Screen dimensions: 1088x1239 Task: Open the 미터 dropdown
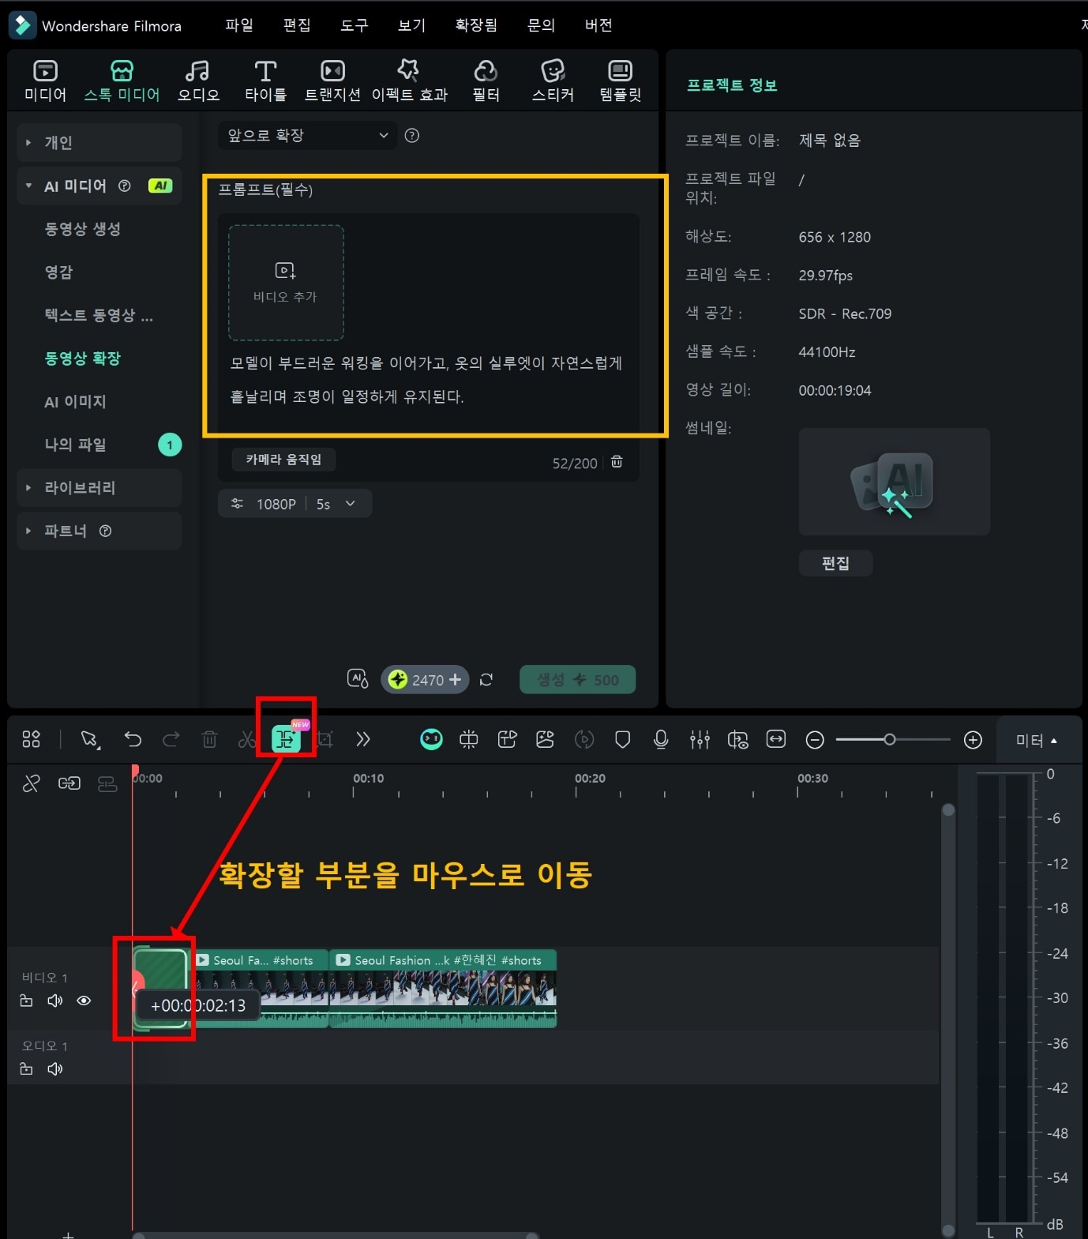pos(1037,740)
